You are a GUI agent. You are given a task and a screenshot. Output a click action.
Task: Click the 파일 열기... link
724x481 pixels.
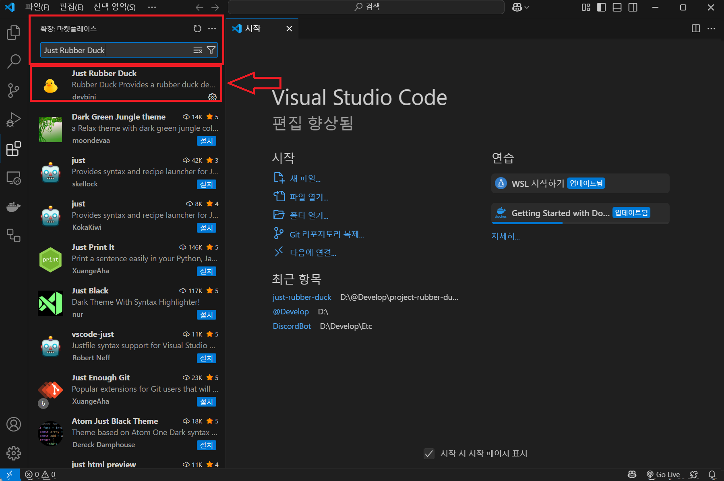point(309,197)
